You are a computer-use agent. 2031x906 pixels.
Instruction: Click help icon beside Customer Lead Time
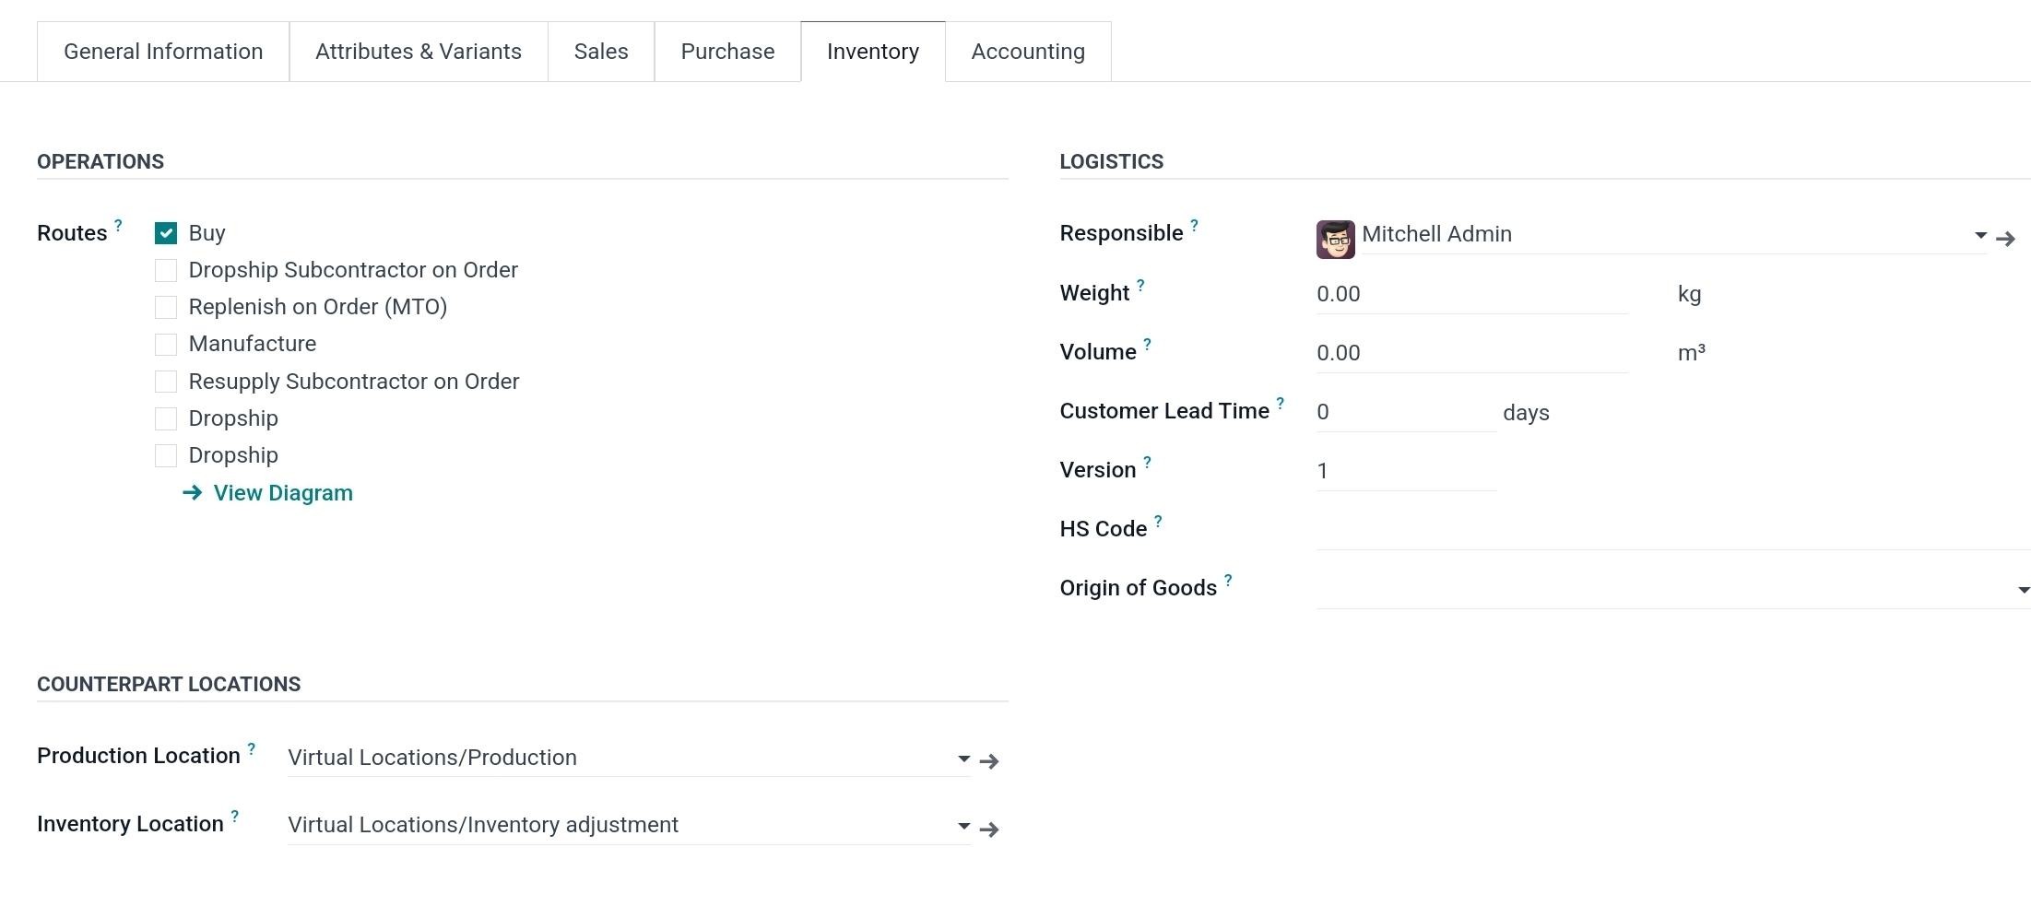(1280, 403)
